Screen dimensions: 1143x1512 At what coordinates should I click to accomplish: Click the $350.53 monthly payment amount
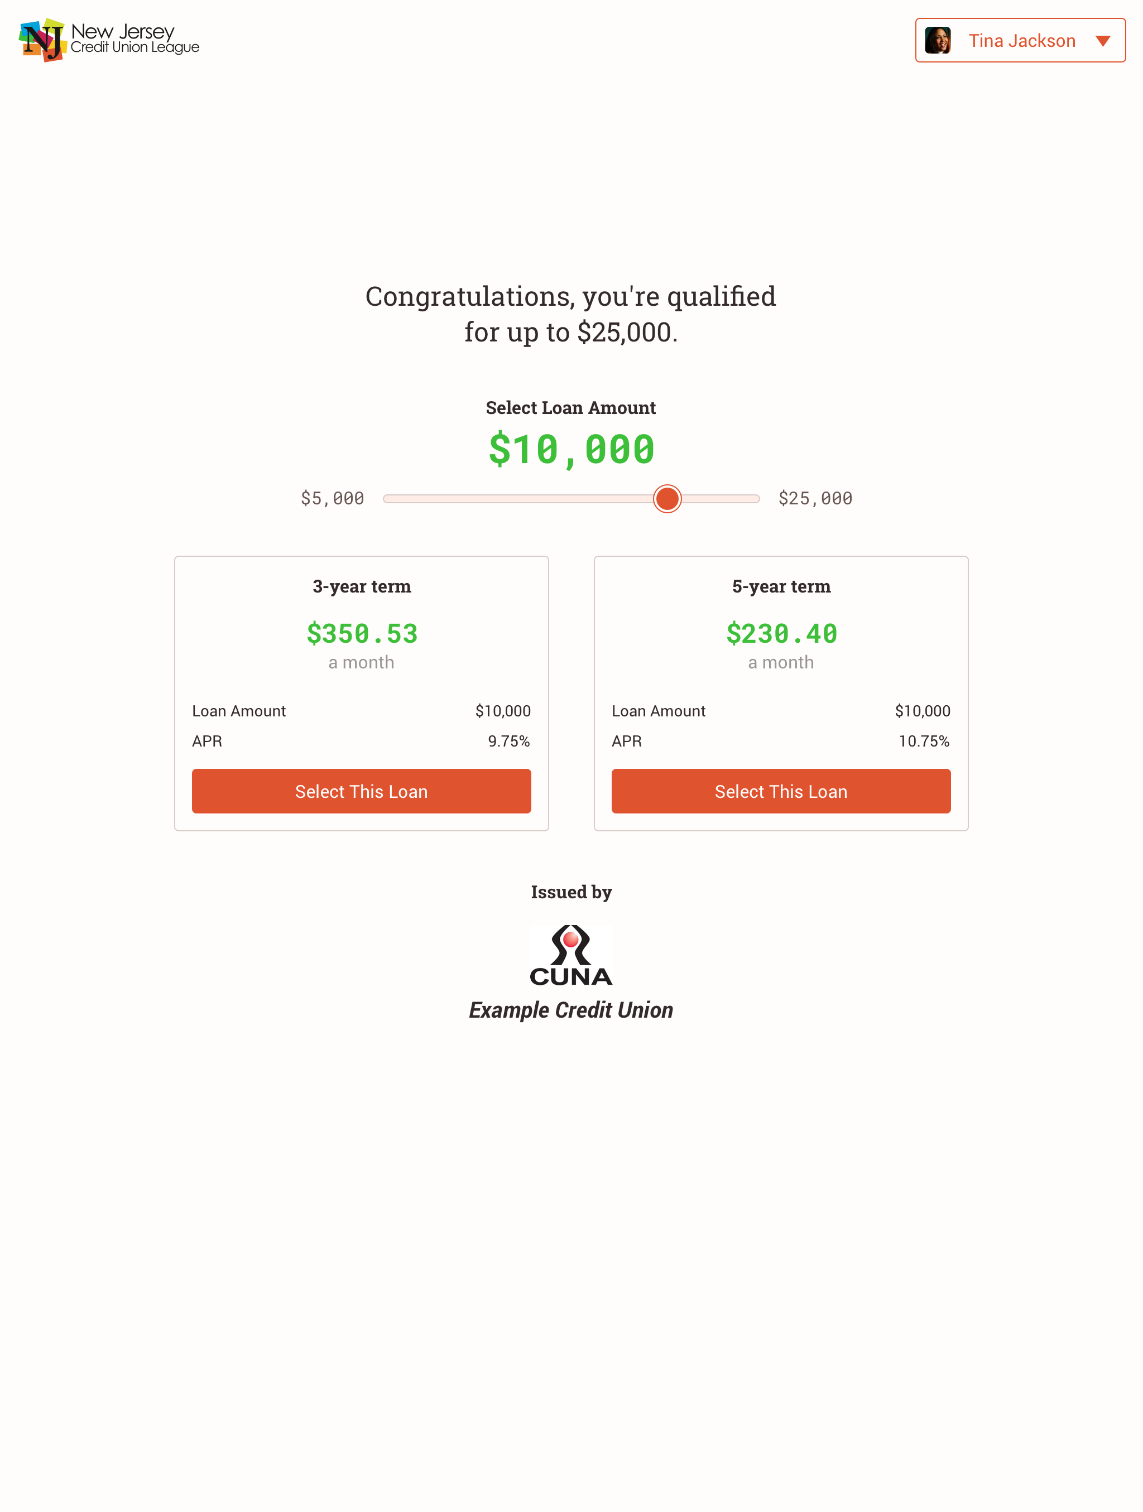pyautogui.click(x=362, y=634)
